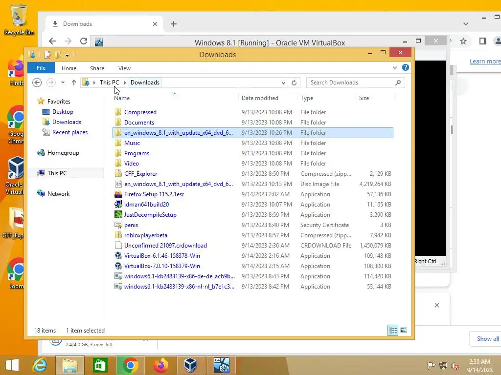Select the Programs folder
Screen dimensions: 501x375
click(253, 153)
